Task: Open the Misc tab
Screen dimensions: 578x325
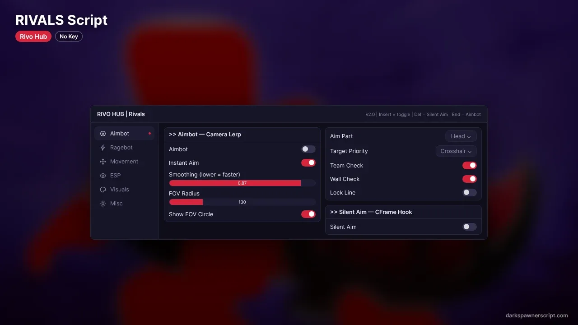Action: tap(124, 204)
